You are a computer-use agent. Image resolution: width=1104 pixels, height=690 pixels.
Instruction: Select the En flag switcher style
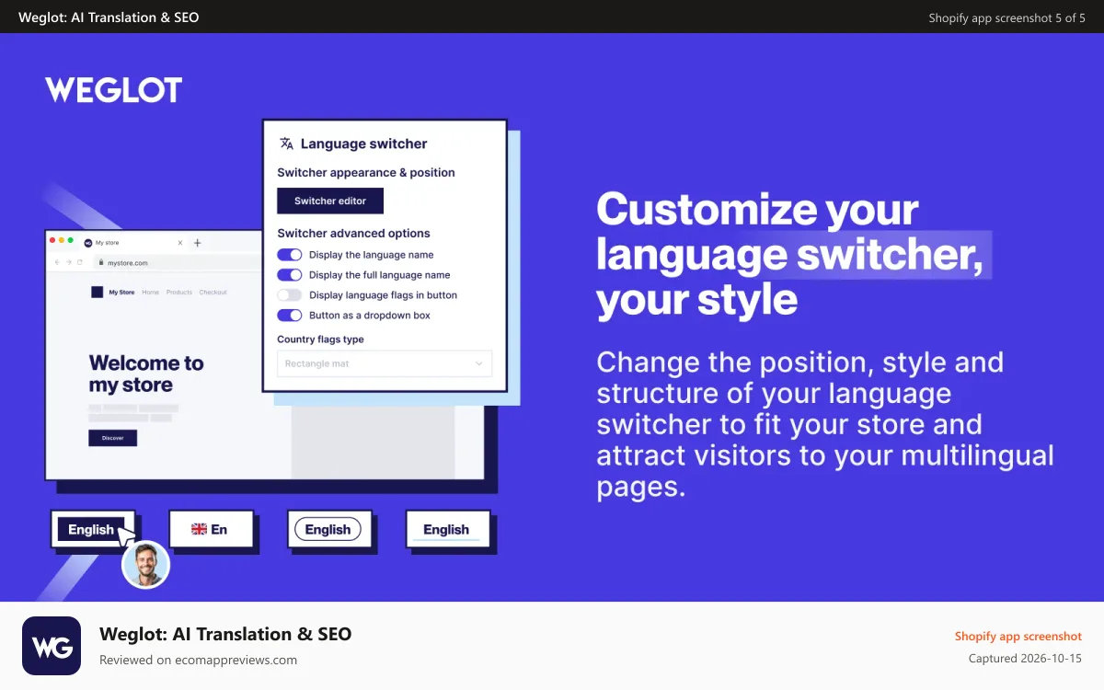[211, 529]
